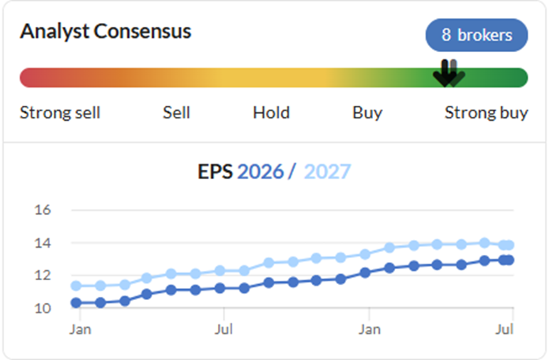Click first light blue 2027 data point
The height and width of the screenshot is (360, 549).
coord(76,286)
